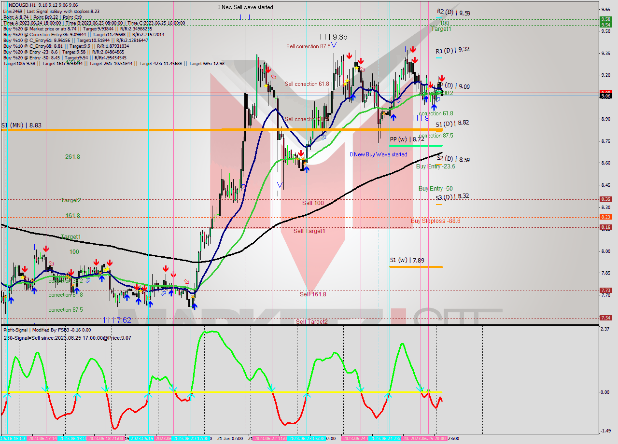Click the 'S2 (D) | 8.59' support label

coord(453,159)
